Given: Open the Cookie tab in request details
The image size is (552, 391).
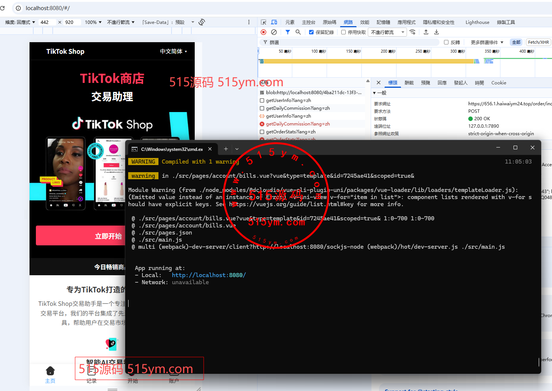Looking at the screenshot, I should click(499, 83).
